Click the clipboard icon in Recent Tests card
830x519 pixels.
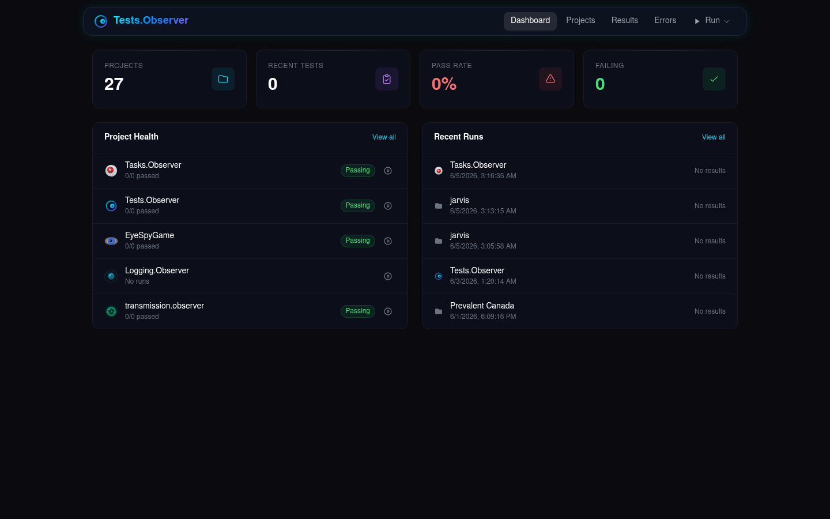(387, 79)
